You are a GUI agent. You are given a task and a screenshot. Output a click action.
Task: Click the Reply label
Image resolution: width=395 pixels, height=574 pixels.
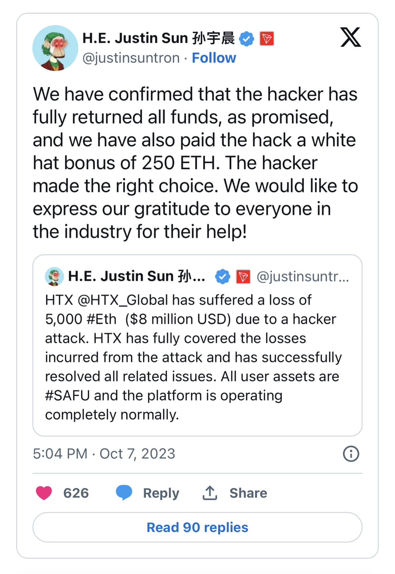click(161, 493)
